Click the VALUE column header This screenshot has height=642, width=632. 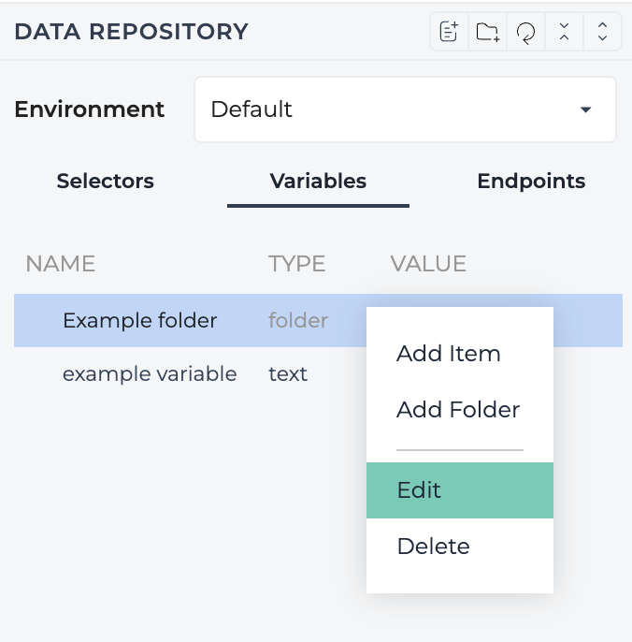tap(428, 263)
